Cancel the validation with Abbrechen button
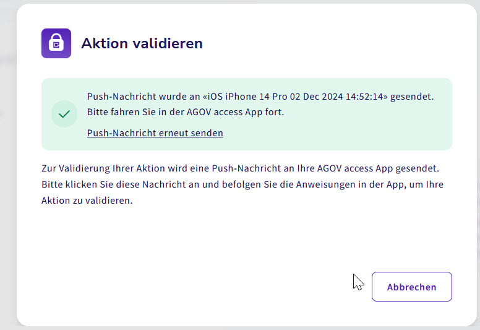 pyautogui.click(x=412, y=287)
